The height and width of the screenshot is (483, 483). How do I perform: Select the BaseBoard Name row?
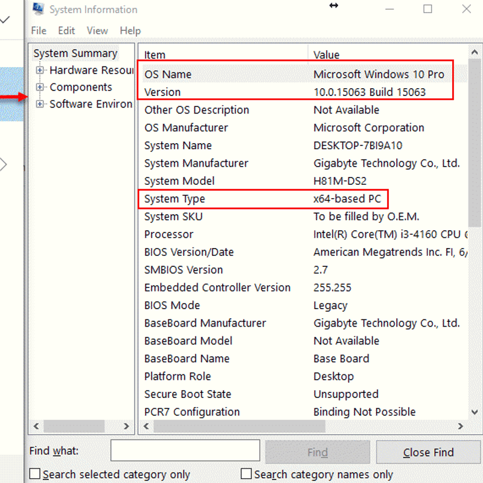[305, 359]
